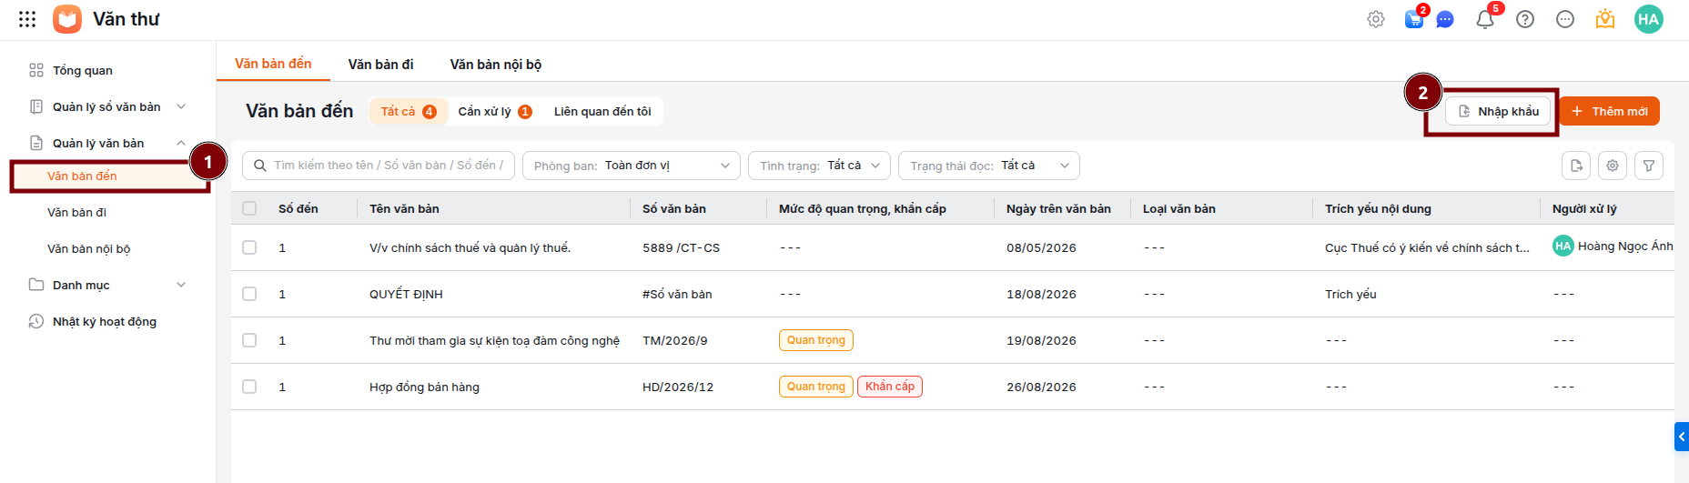
Task: Select the Cần xử lý filter tab
Action: click(x=494, y=111)
